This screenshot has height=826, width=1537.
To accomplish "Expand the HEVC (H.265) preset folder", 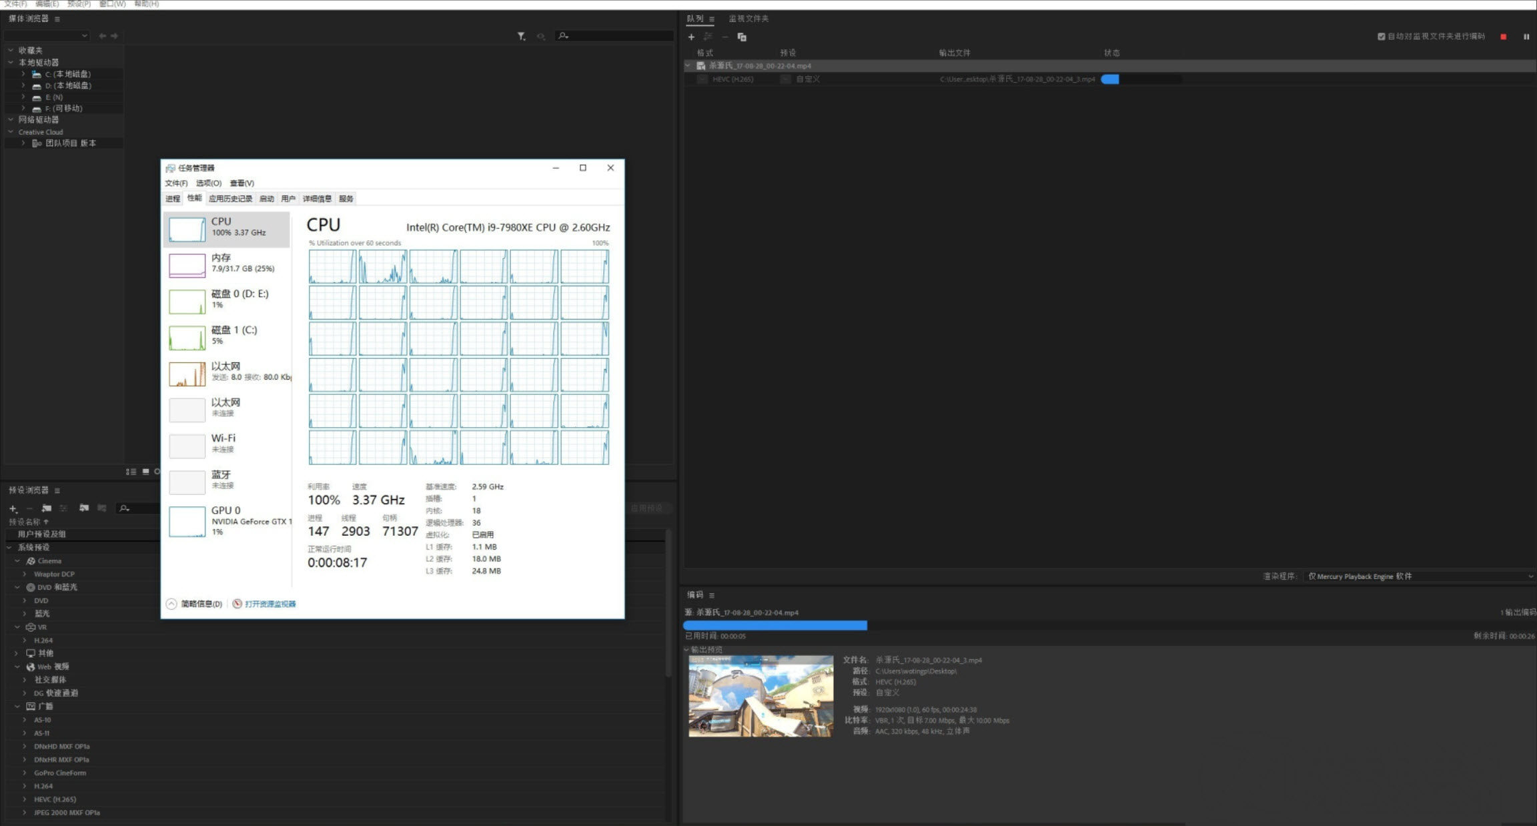I will (25, 799).
